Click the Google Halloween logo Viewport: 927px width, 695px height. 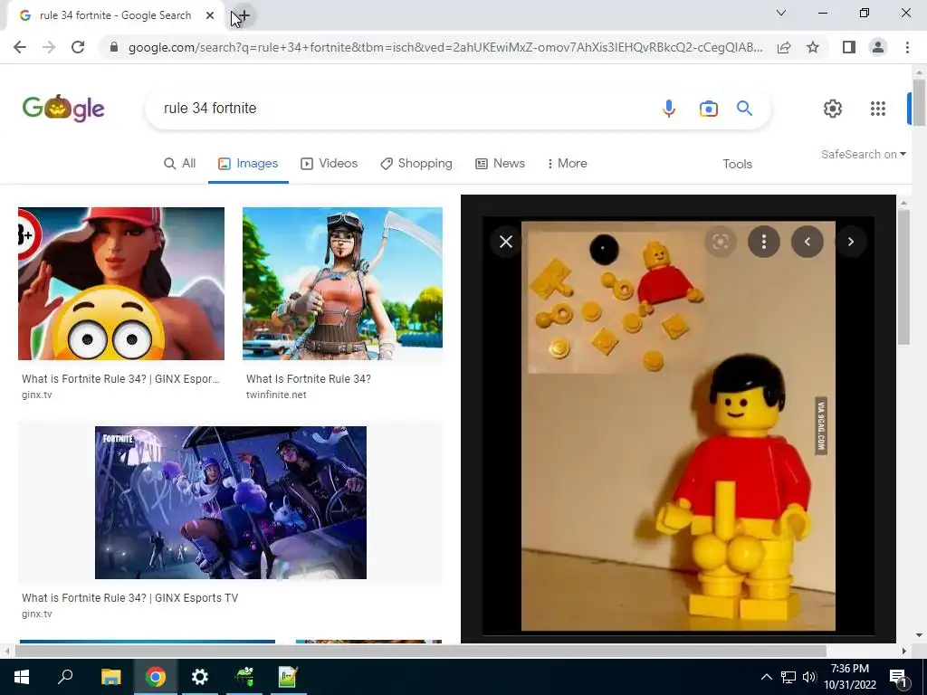63,109
